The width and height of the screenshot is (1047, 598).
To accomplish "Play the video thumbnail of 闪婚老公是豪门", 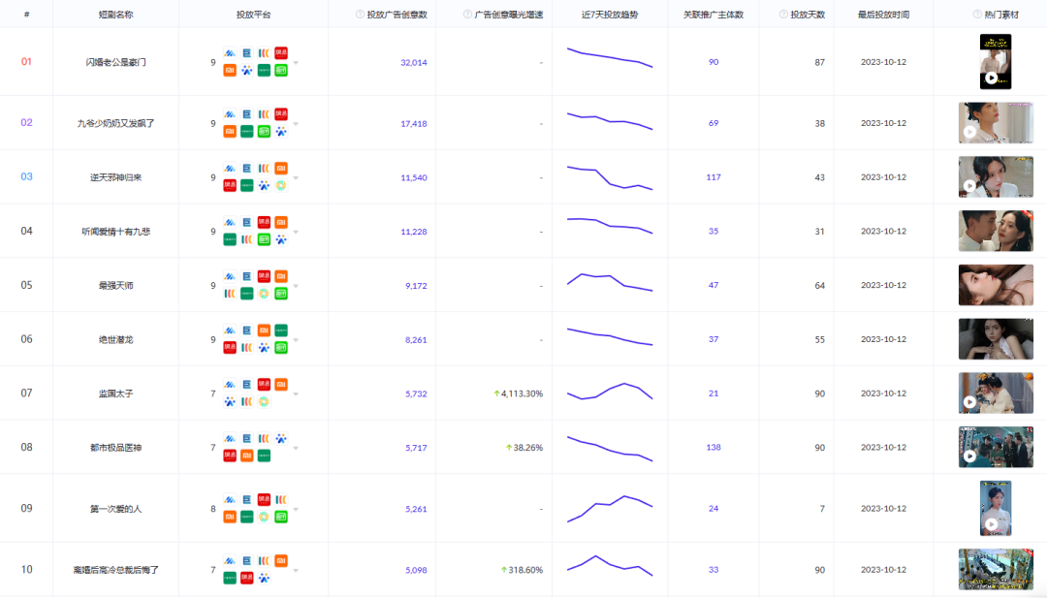I will [992, 79].
